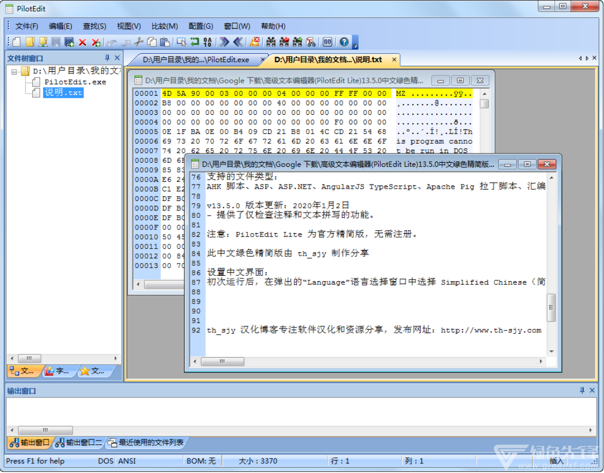Click the bell with red X icon
This screenshot has height=473, width=604.
point(254,42)
